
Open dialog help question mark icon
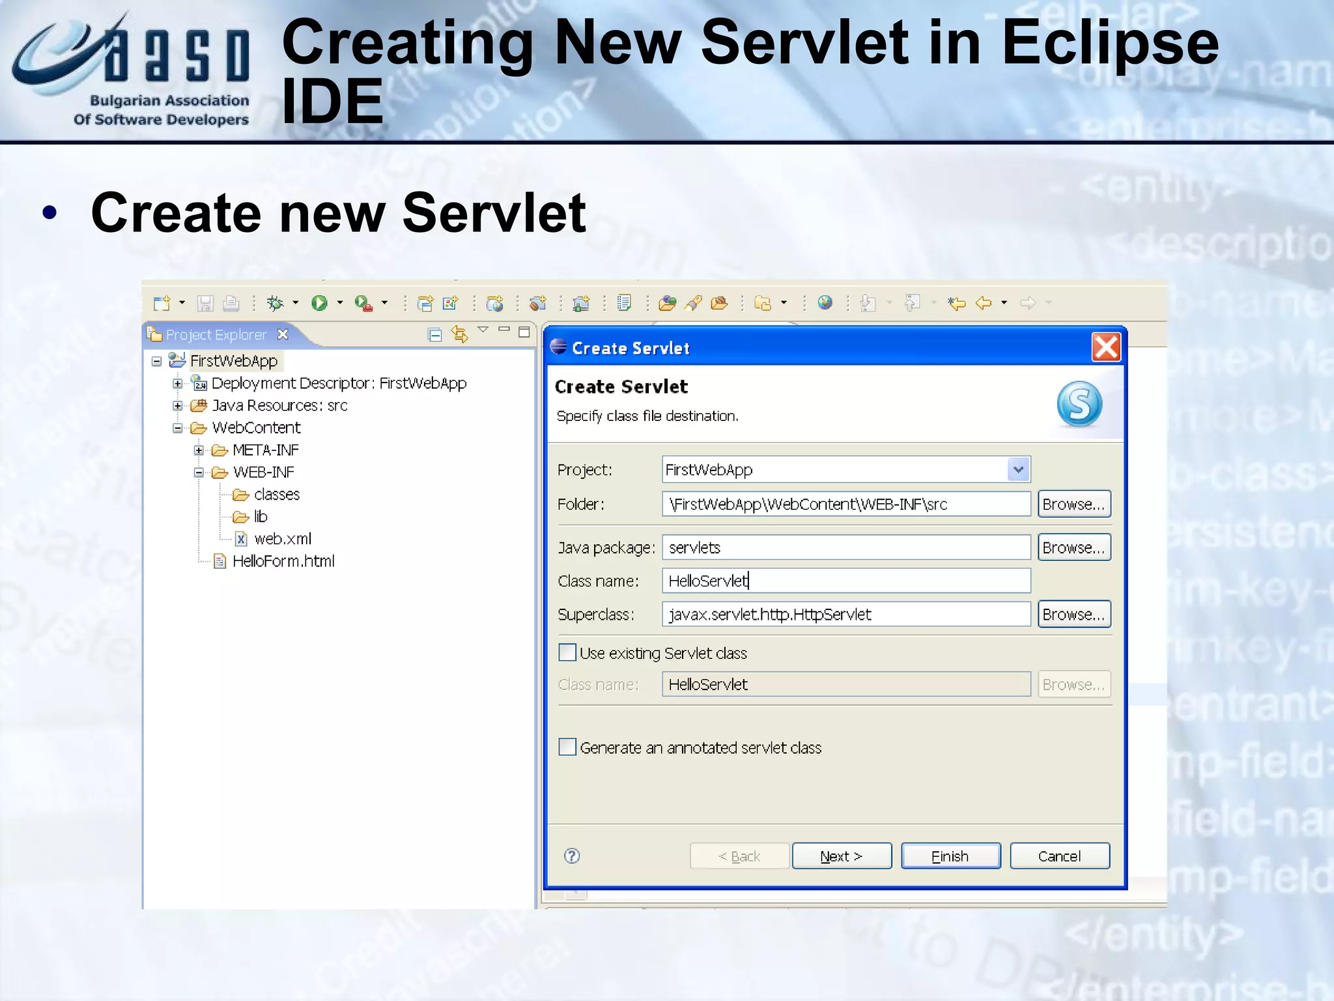point(572,856)
